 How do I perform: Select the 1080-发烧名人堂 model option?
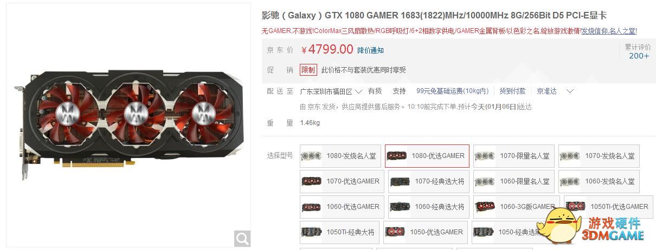[340, 156]
